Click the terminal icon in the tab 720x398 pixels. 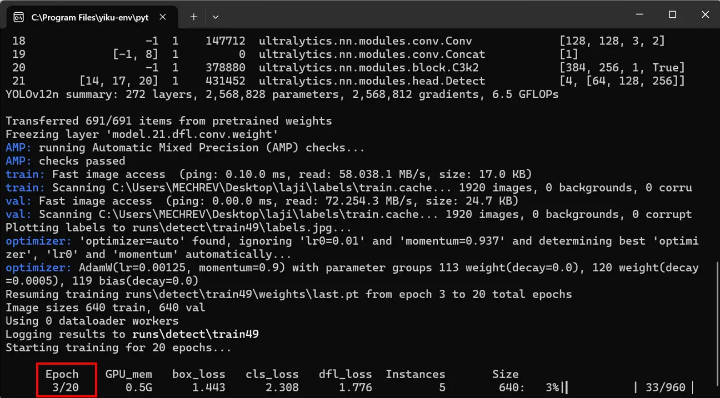[x=18, y=17]
